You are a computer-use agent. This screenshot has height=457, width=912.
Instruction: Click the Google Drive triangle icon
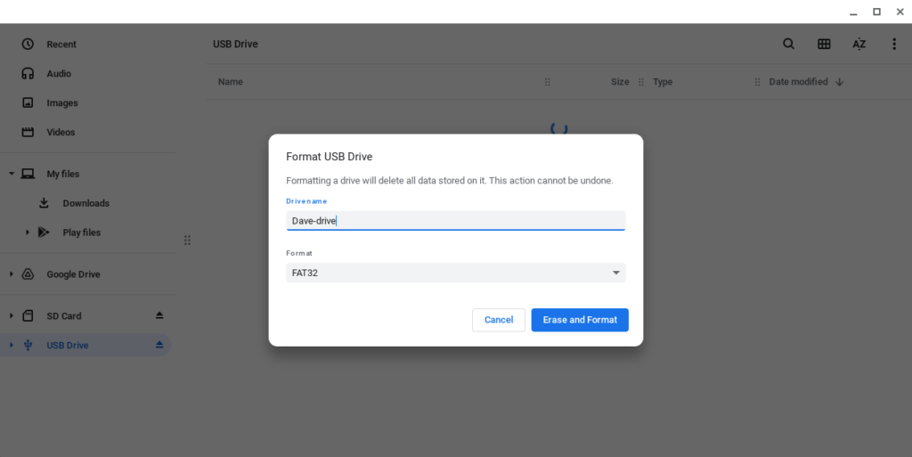point(28,273)
